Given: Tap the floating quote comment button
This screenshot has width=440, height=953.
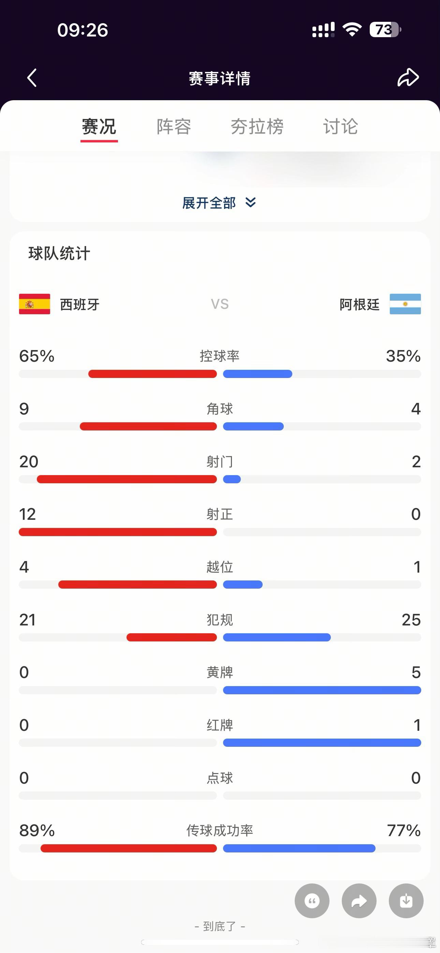Looking at the screenshot, I should click(312, 901).
